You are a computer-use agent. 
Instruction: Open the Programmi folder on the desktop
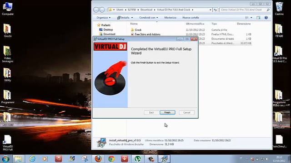point(8,96)
